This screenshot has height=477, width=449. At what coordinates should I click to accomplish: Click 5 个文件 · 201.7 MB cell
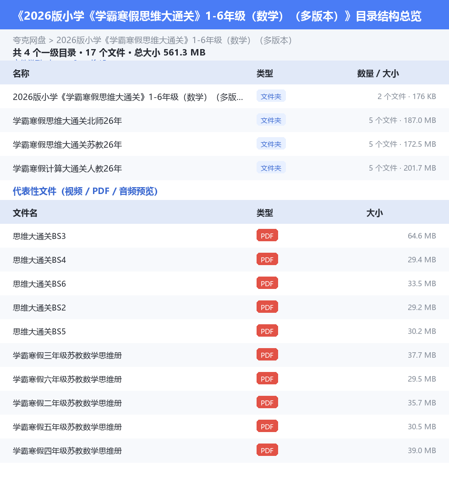pos(403,168)
